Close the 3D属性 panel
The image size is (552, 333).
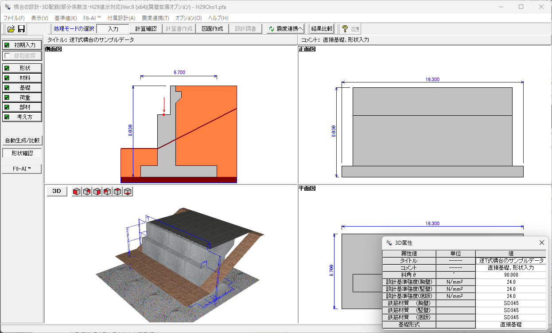point(541,243)
